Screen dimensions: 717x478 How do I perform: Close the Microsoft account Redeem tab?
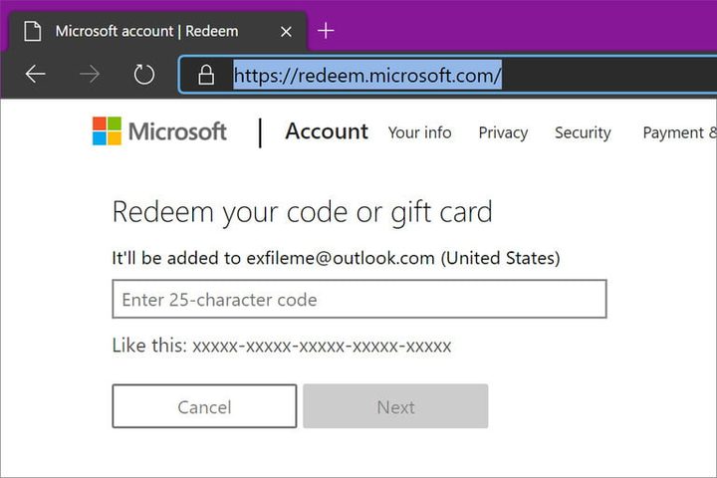pos(287,31)
